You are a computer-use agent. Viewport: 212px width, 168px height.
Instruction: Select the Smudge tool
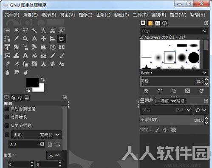17,72
